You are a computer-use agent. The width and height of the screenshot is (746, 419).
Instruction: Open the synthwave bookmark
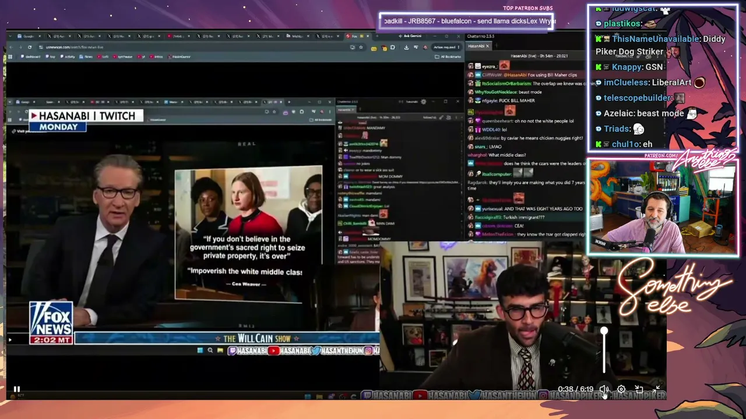tap(123, 56)
